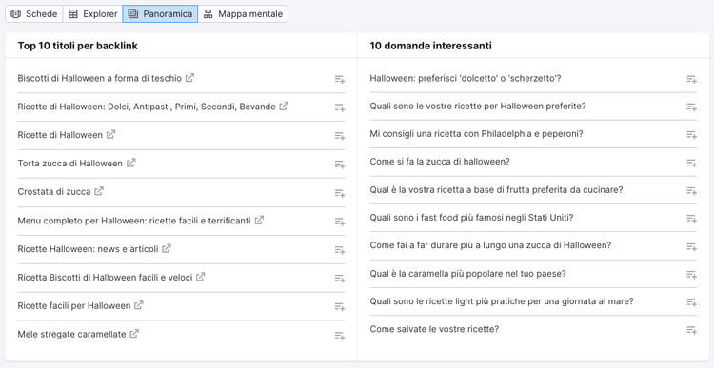Open external link icon for Ricette facili per Halloween
This screenshot has width=714, height=368.
pyautogui.click(x=138, y=305)
